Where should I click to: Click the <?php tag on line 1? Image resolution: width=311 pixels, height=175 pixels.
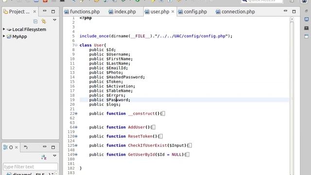tap(86, 18)
